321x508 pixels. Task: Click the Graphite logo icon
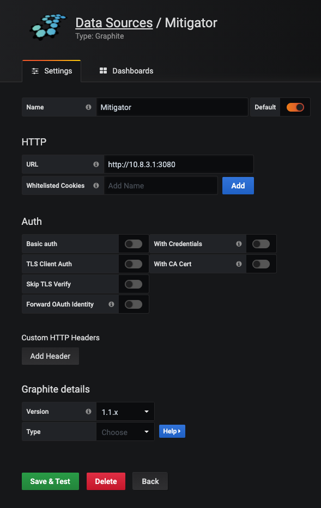pyautogui.click(x=48, y=27)
